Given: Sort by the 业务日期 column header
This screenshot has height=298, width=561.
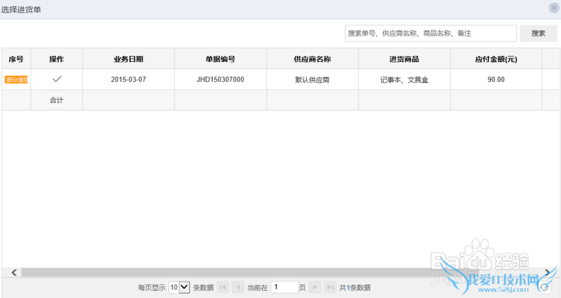Looking at the screenshot, I should [x=128, y=59].
